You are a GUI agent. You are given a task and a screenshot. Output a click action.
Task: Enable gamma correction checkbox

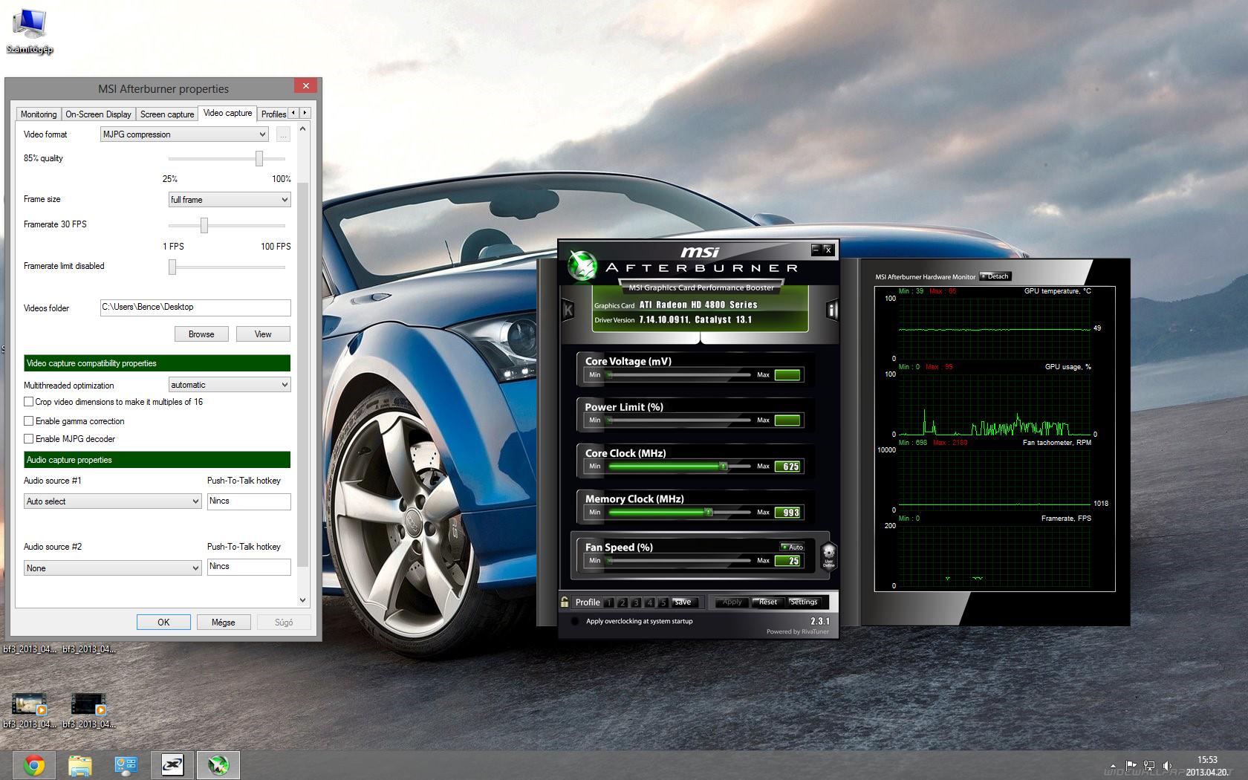[x=29, y=421]
